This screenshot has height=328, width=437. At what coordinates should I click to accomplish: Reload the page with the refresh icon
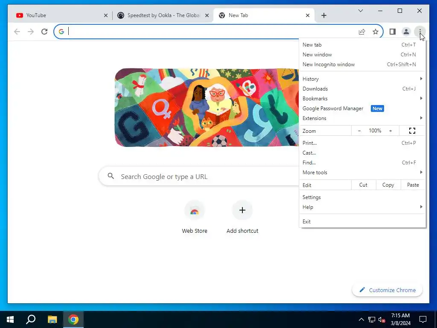pyautogui.click(x=44, y=32)
